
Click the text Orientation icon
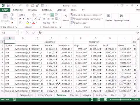(x=54, y=23)
